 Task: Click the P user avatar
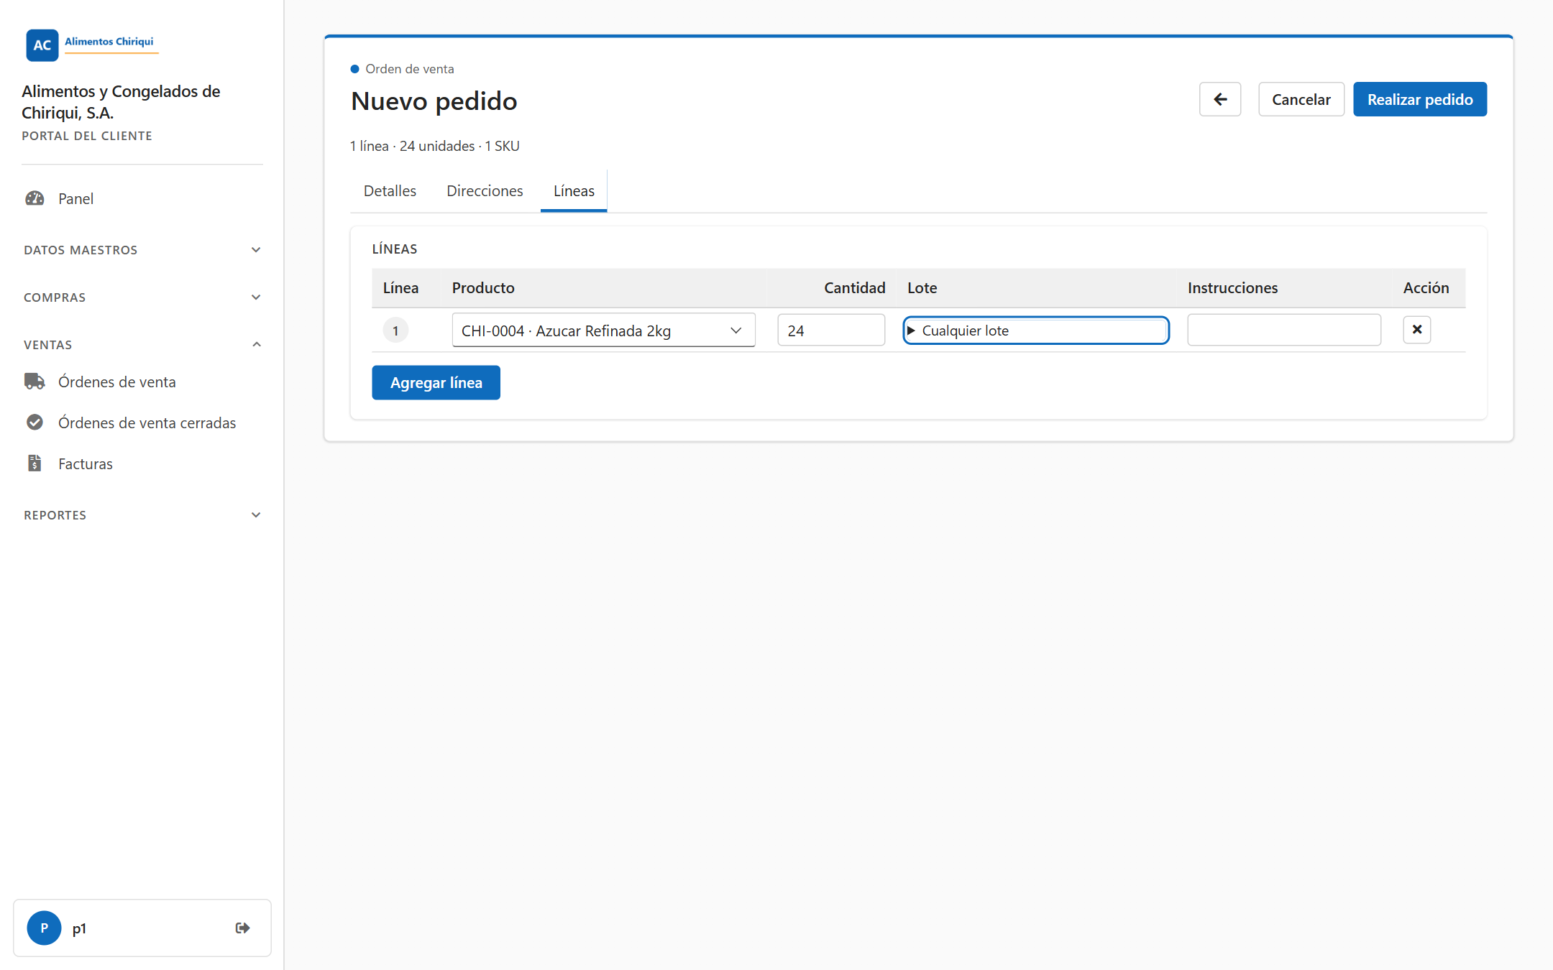point(44,928)
